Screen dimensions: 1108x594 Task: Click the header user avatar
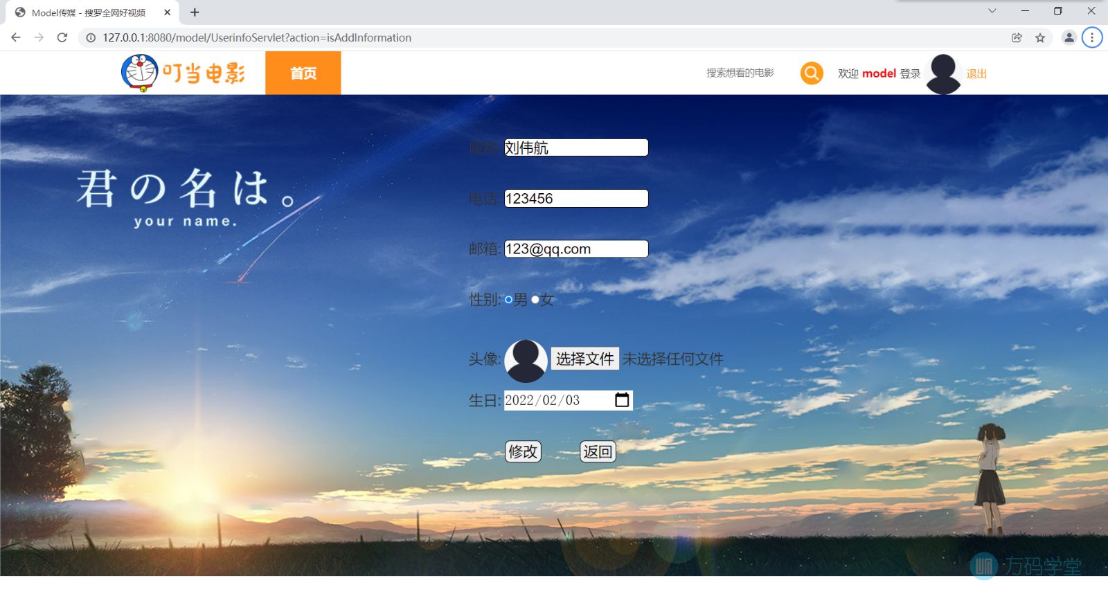943,73
